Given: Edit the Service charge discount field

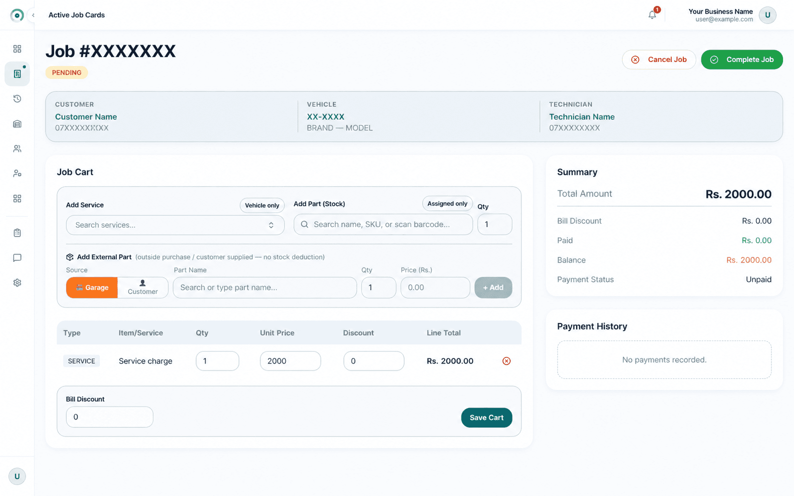Looking at the screenshot, I should coord(373,361).
